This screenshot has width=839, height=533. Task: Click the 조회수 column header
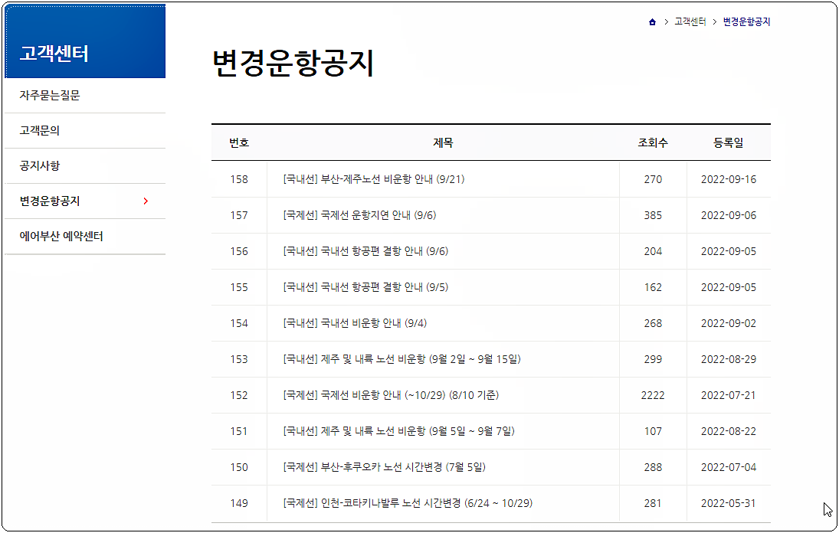click(653, 142)
